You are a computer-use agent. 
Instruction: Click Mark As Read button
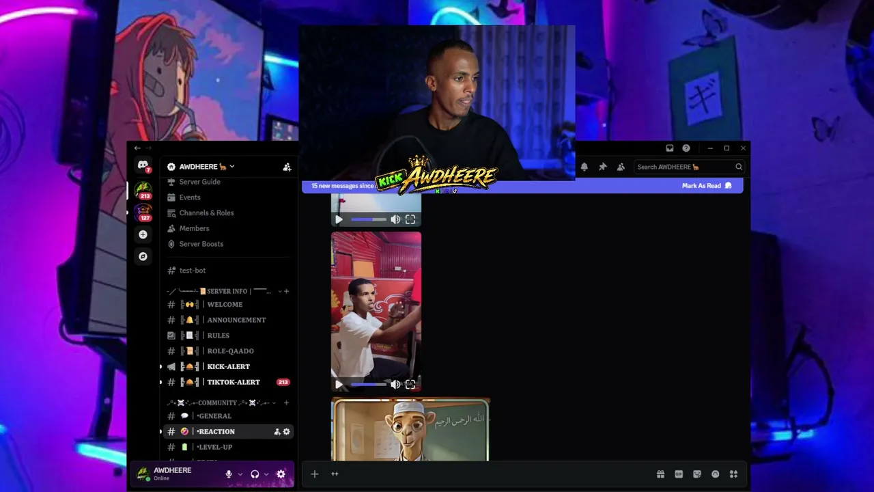pos(707,186)
